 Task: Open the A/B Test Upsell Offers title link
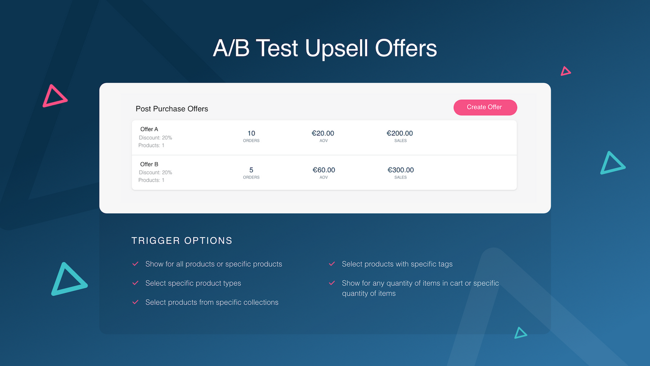[x=324, y=48]
